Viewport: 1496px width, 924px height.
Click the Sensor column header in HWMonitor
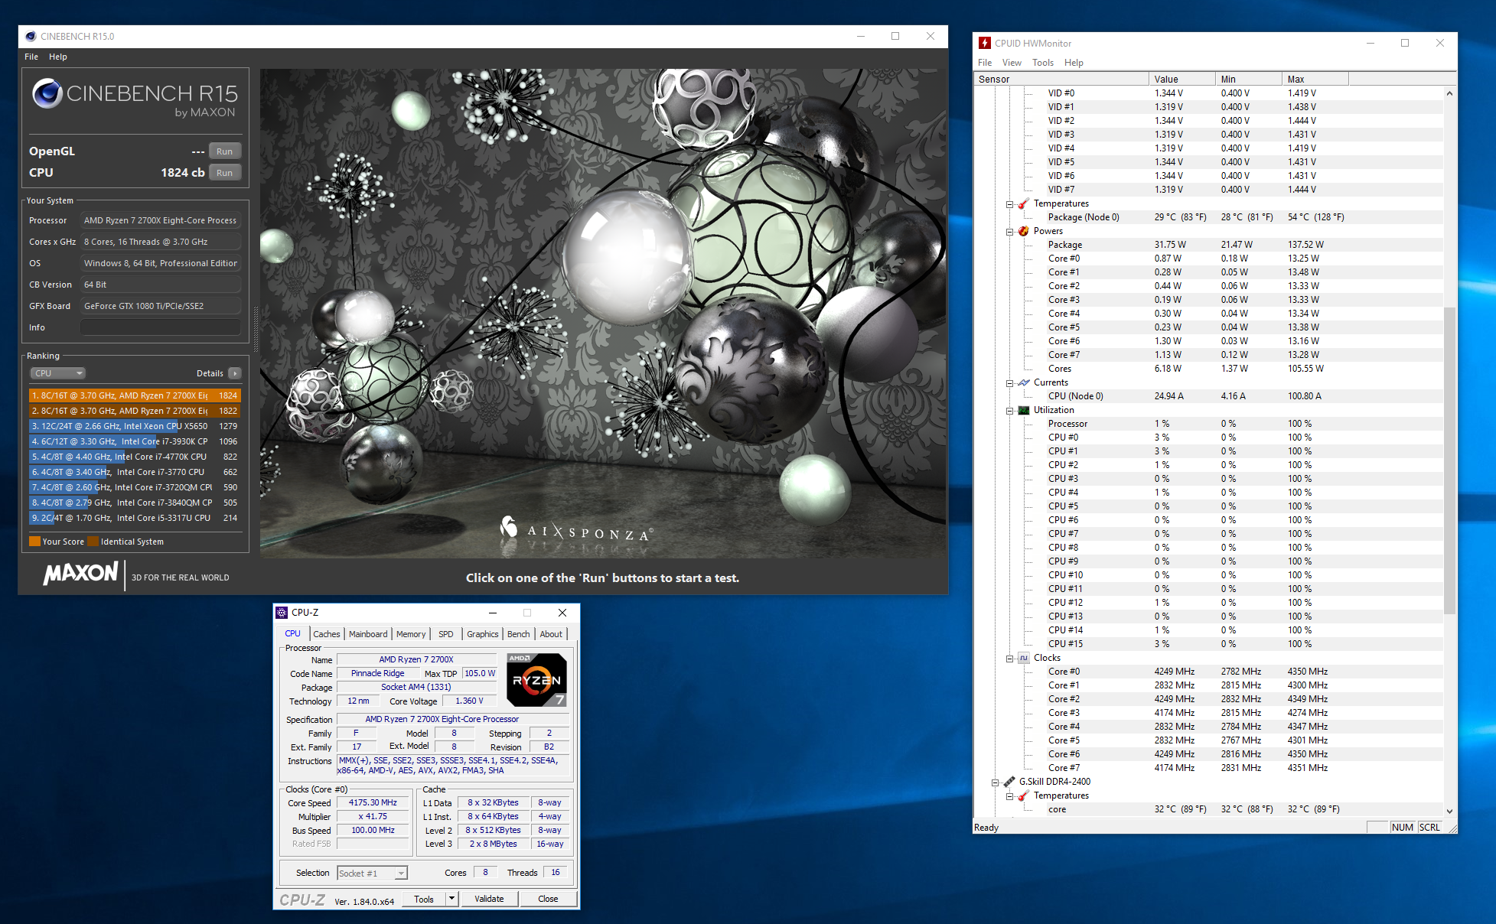click(1061, 79)
